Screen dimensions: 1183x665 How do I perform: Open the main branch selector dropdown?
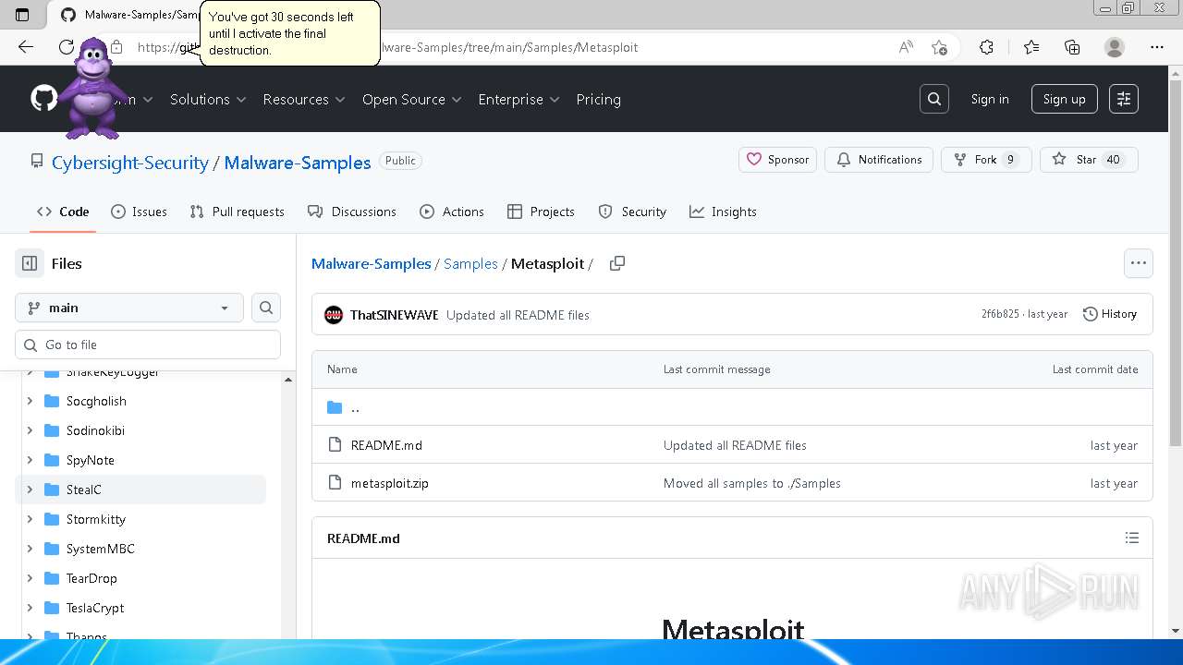click(129, 308)
